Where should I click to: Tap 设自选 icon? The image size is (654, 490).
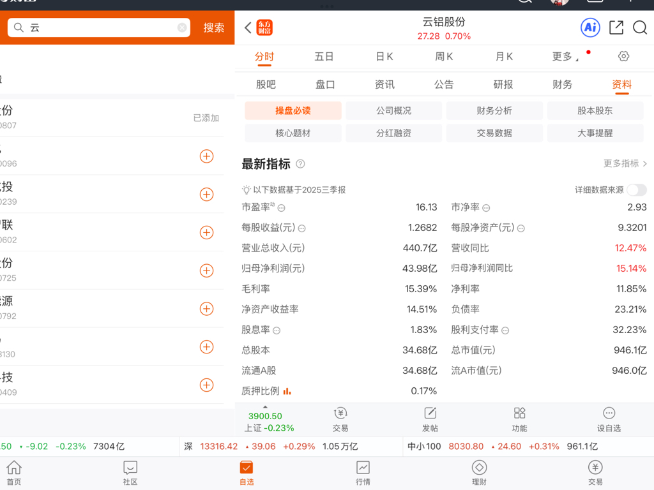click(609, 420)
